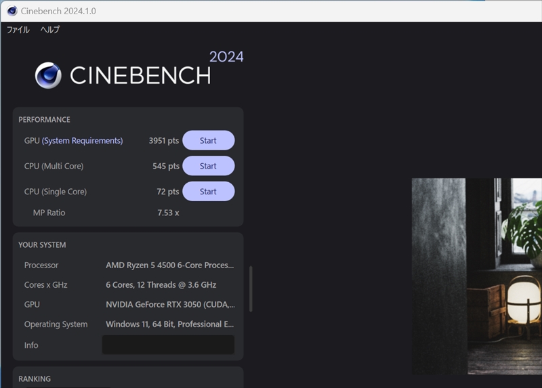Click the Windows 11, 64 Bit text
The width and height of the screenshot is (542, 388).
170,324
